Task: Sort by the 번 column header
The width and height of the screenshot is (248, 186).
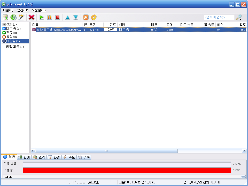Action: [85, 25]
